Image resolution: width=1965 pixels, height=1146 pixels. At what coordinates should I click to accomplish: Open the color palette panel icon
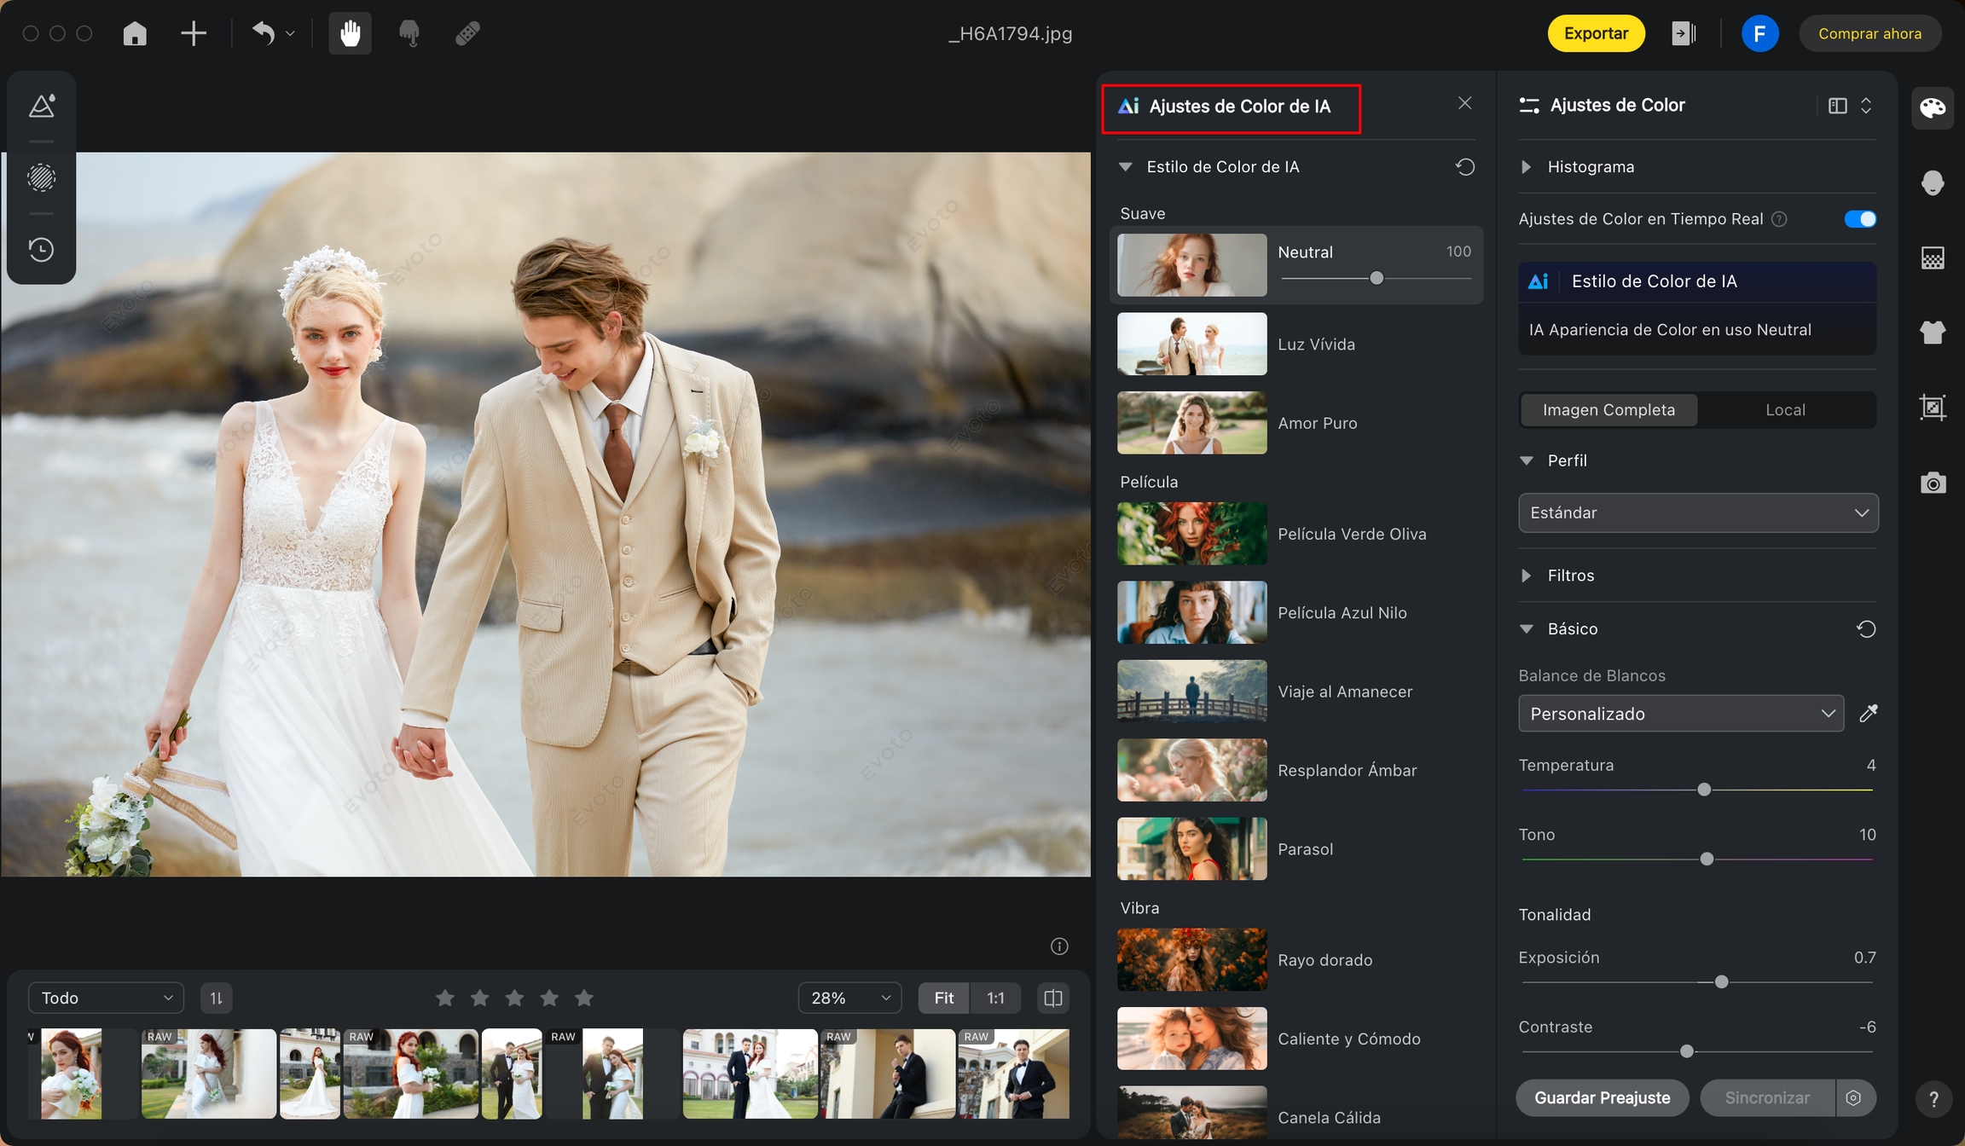(1932, 107)
